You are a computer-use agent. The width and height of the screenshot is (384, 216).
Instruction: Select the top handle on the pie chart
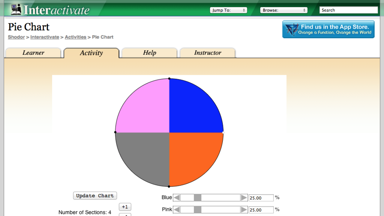tap(169, 78)
